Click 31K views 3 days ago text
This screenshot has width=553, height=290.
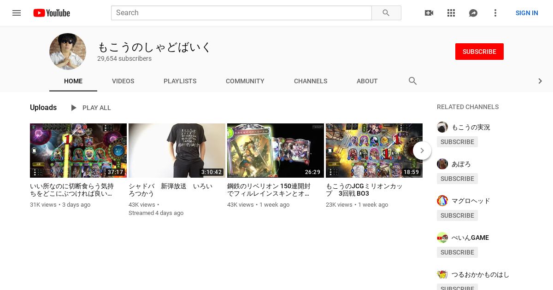pyautogui.click(x=60, y=204)
